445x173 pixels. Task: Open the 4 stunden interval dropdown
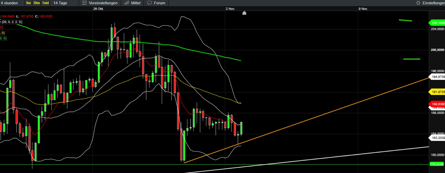[10, 3]
